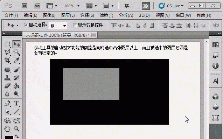
Task: Select the Horizontal Type tool
Action: coord(16,103)
